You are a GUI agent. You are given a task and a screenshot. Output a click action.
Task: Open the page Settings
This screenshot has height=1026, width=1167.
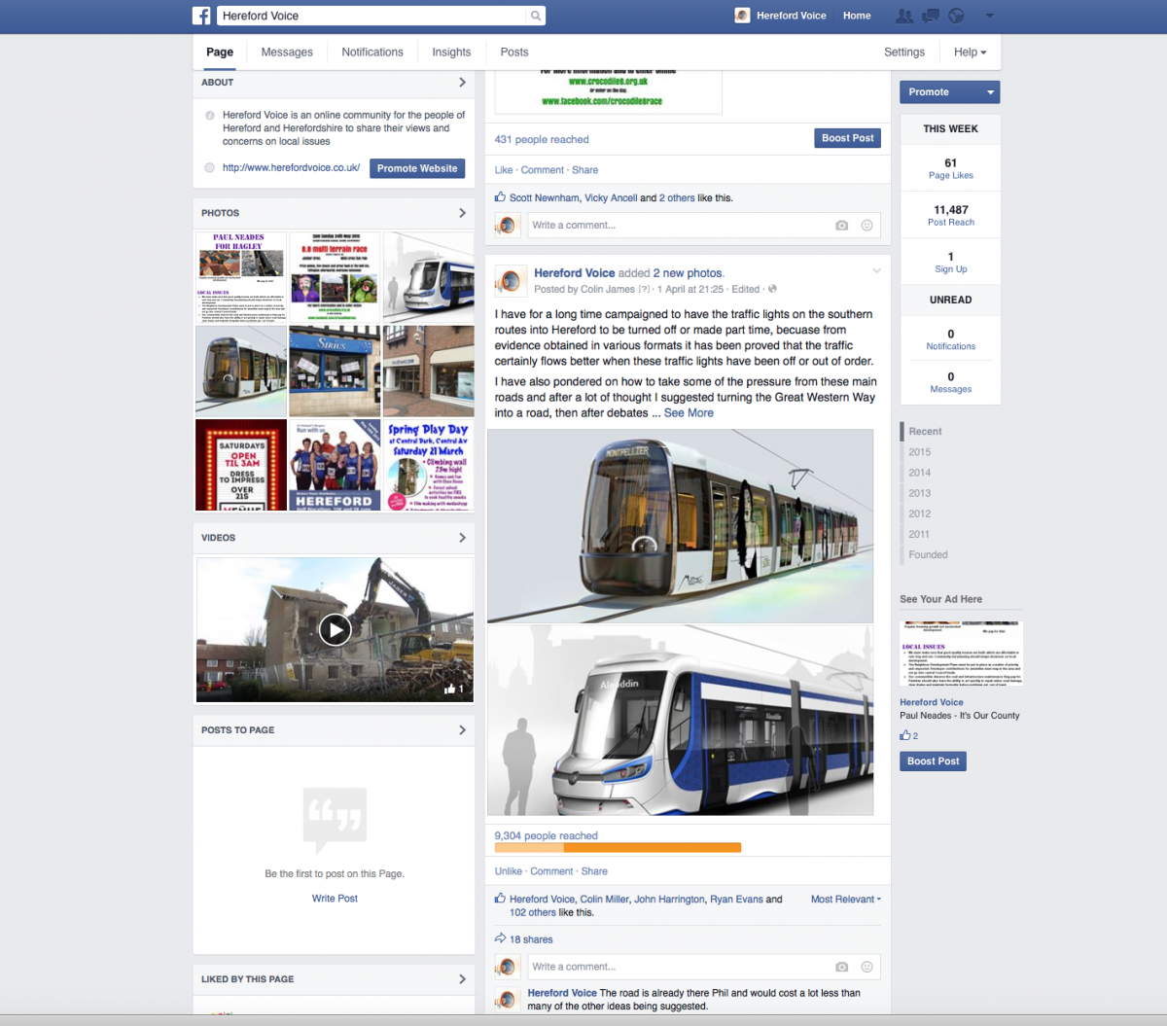pos(904,53)
